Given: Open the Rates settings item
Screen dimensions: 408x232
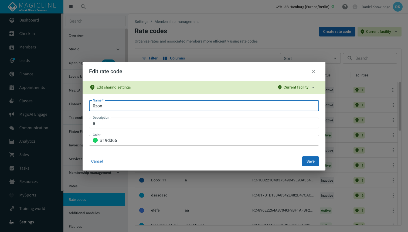Looking at the screenshot, I should point(94,186).
